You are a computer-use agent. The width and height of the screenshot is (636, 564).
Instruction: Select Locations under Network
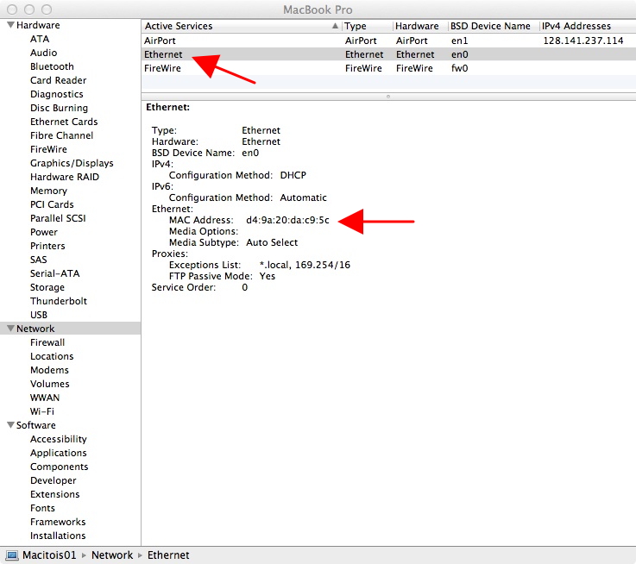52,356
